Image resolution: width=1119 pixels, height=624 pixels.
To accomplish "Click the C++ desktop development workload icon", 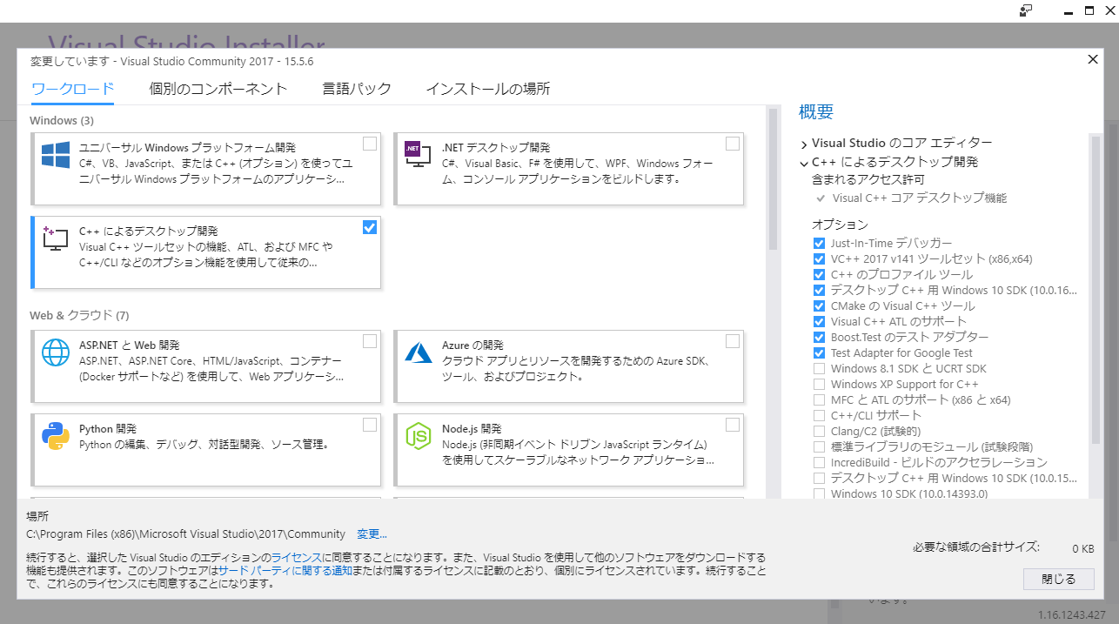I will click(x=55, y=238).
